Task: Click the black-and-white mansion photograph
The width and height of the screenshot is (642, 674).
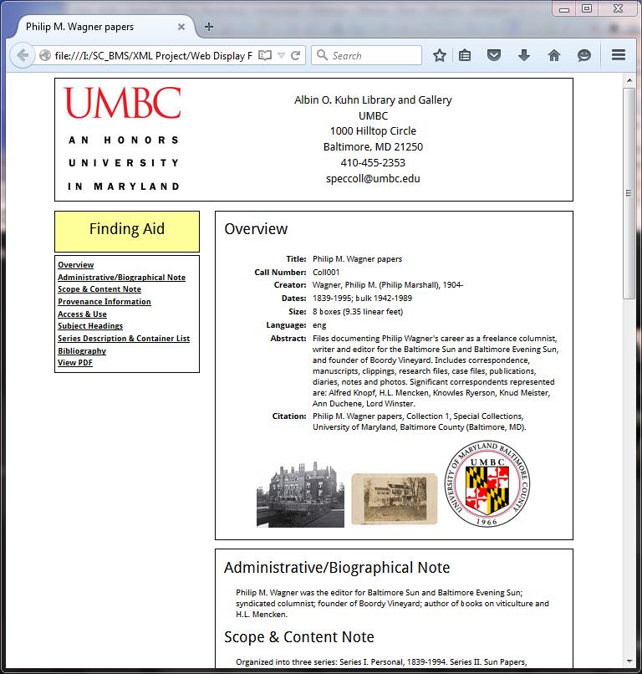Action: (x=300, y=494)
